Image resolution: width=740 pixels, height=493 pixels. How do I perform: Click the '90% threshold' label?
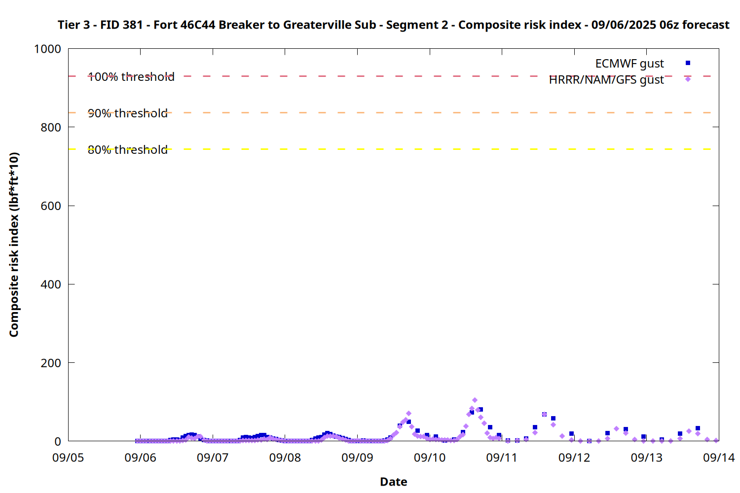pos(128,113)
